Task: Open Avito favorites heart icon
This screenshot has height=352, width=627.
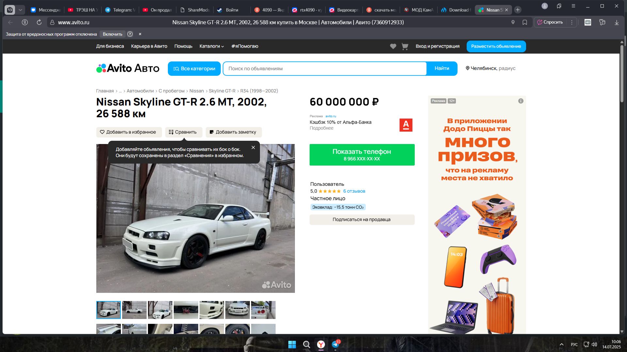Action: tap(393, 46)
